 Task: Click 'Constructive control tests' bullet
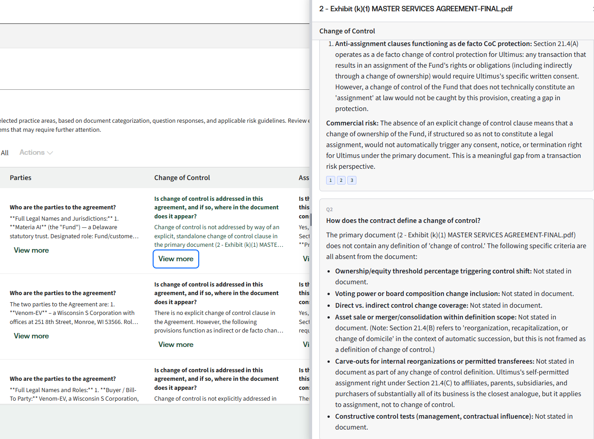click(454, 422)
